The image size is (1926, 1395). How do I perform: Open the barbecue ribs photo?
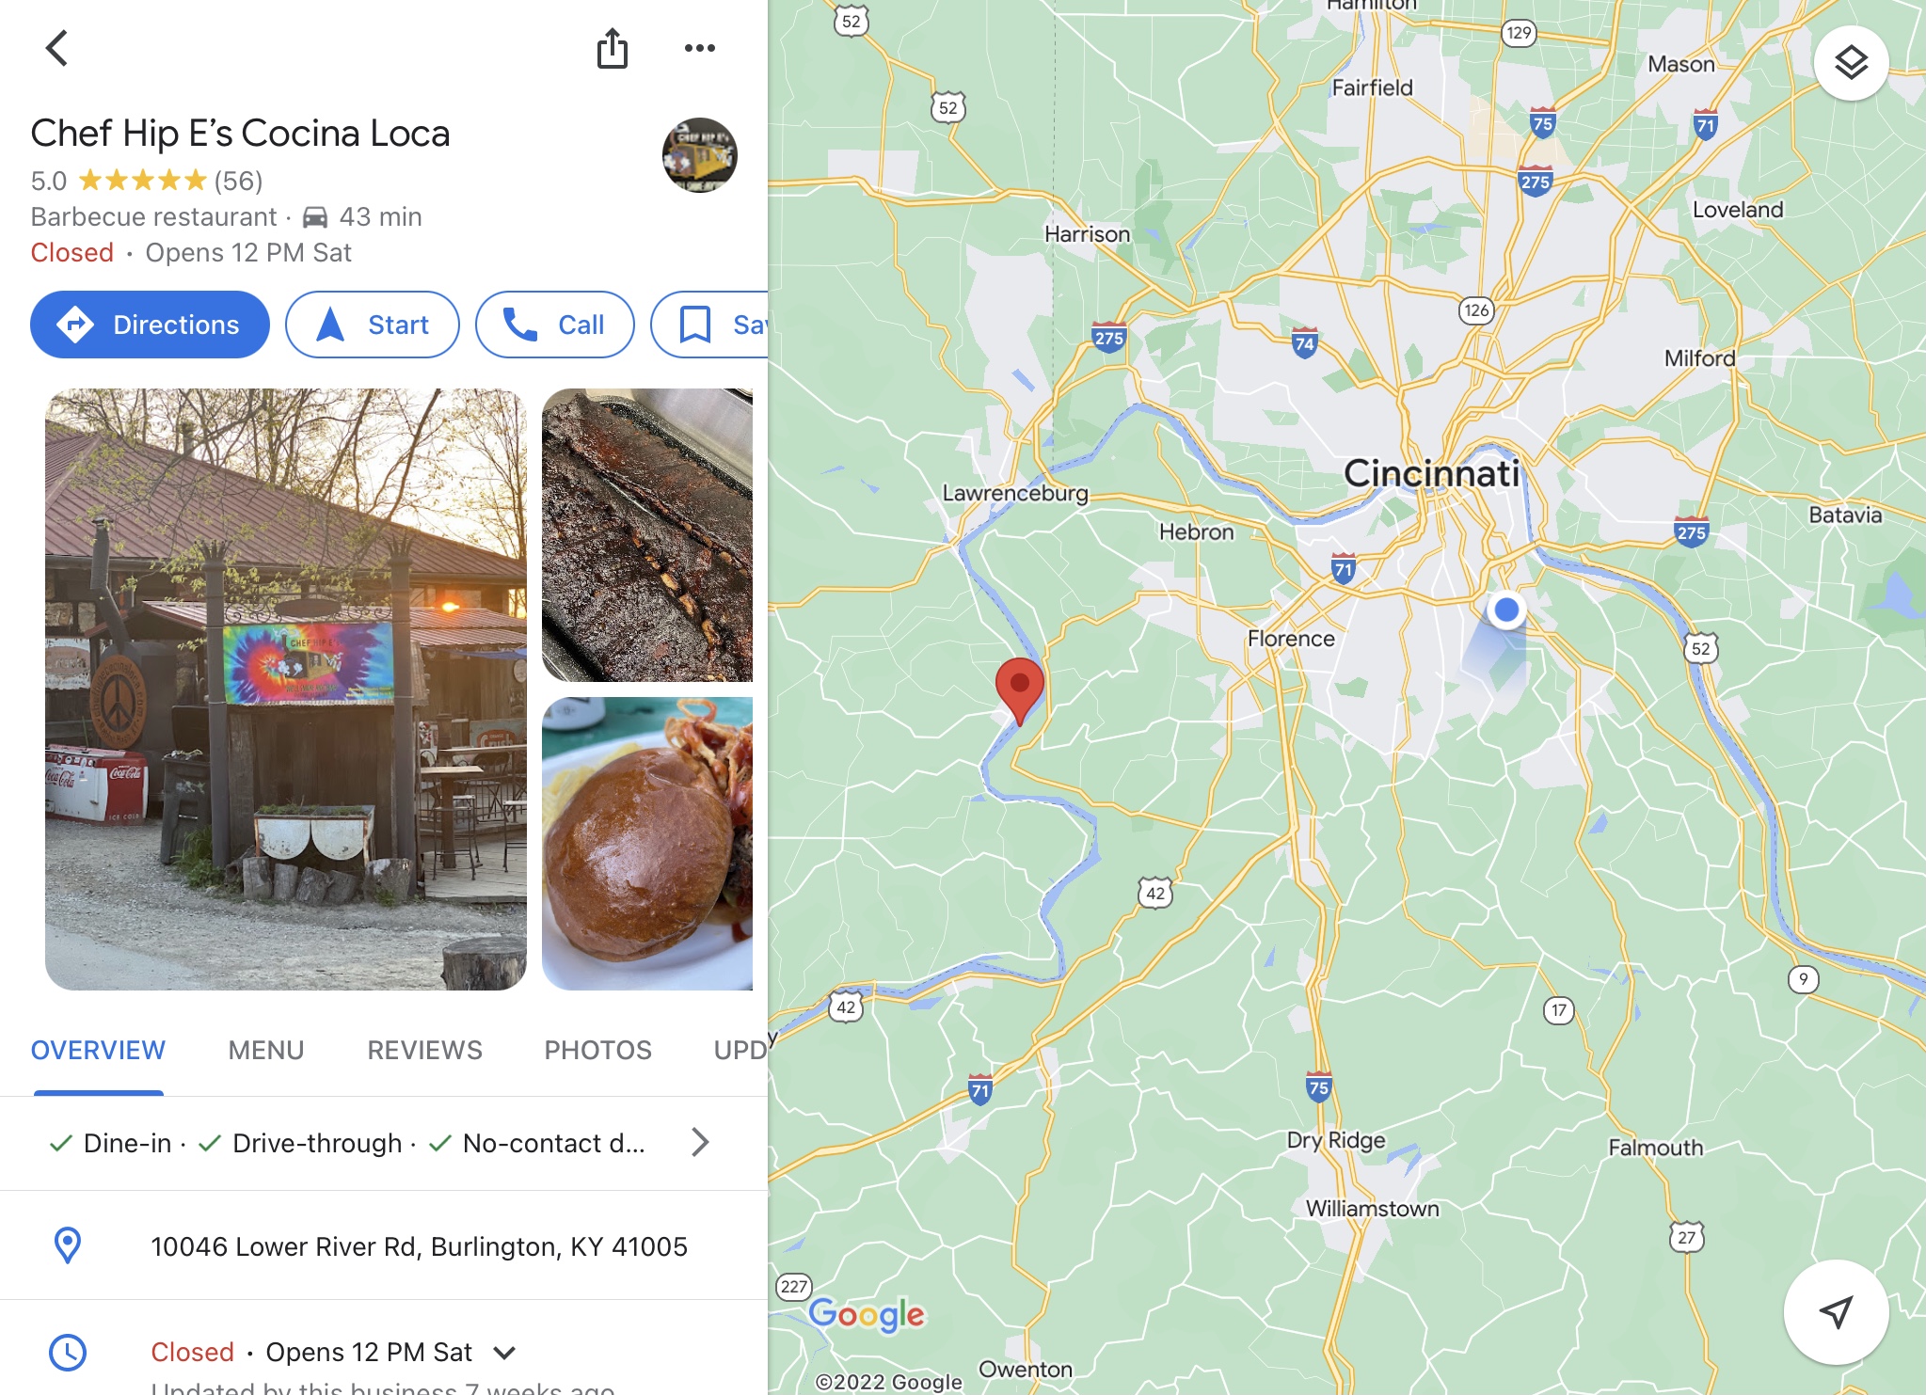tap(647, 535)
